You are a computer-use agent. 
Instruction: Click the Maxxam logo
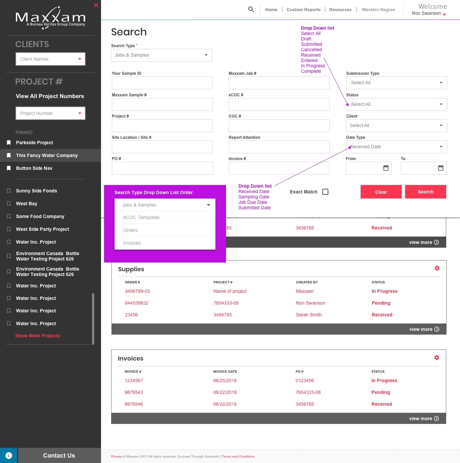pyautogui.click(x=51, y=18)
